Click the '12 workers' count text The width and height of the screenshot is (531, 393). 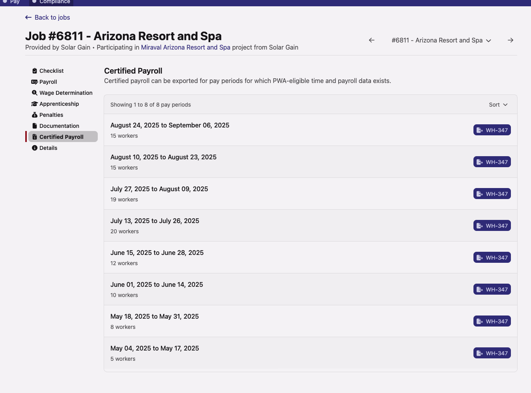[x=124, y=263]
